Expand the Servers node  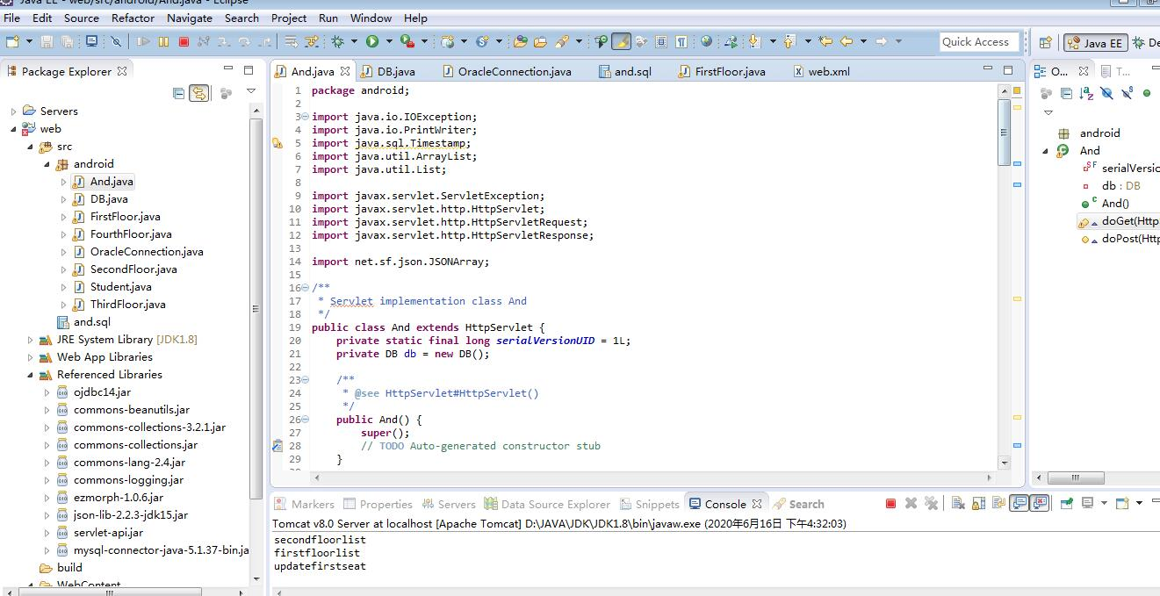(15, 111)
